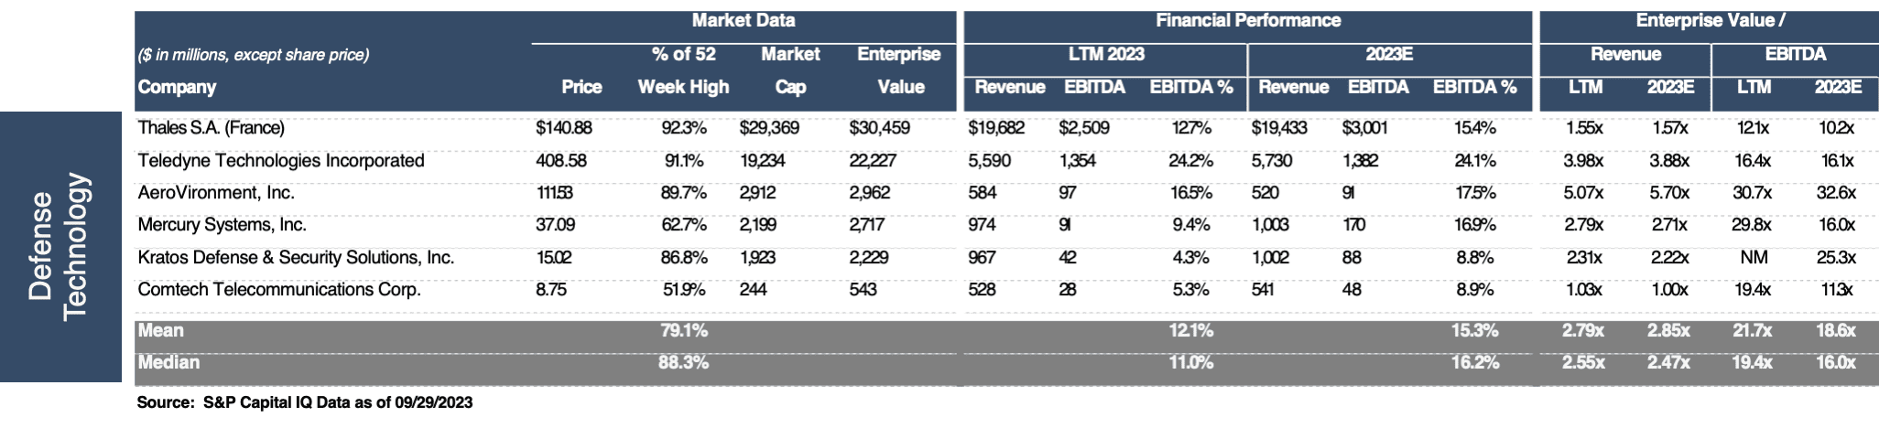The height and width of the screenshot is (428, 1879).
Task: Select Teledyne enterprise value 22,227
Action: [x=873, y=161]
